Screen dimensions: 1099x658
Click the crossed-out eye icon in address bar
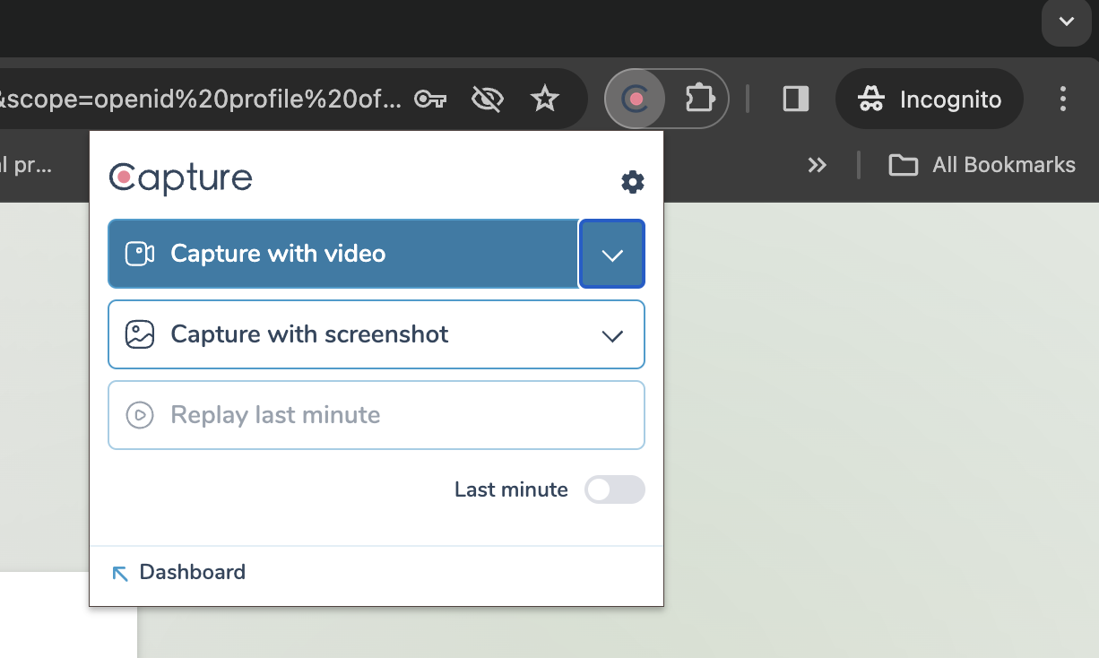coord(487,99)
